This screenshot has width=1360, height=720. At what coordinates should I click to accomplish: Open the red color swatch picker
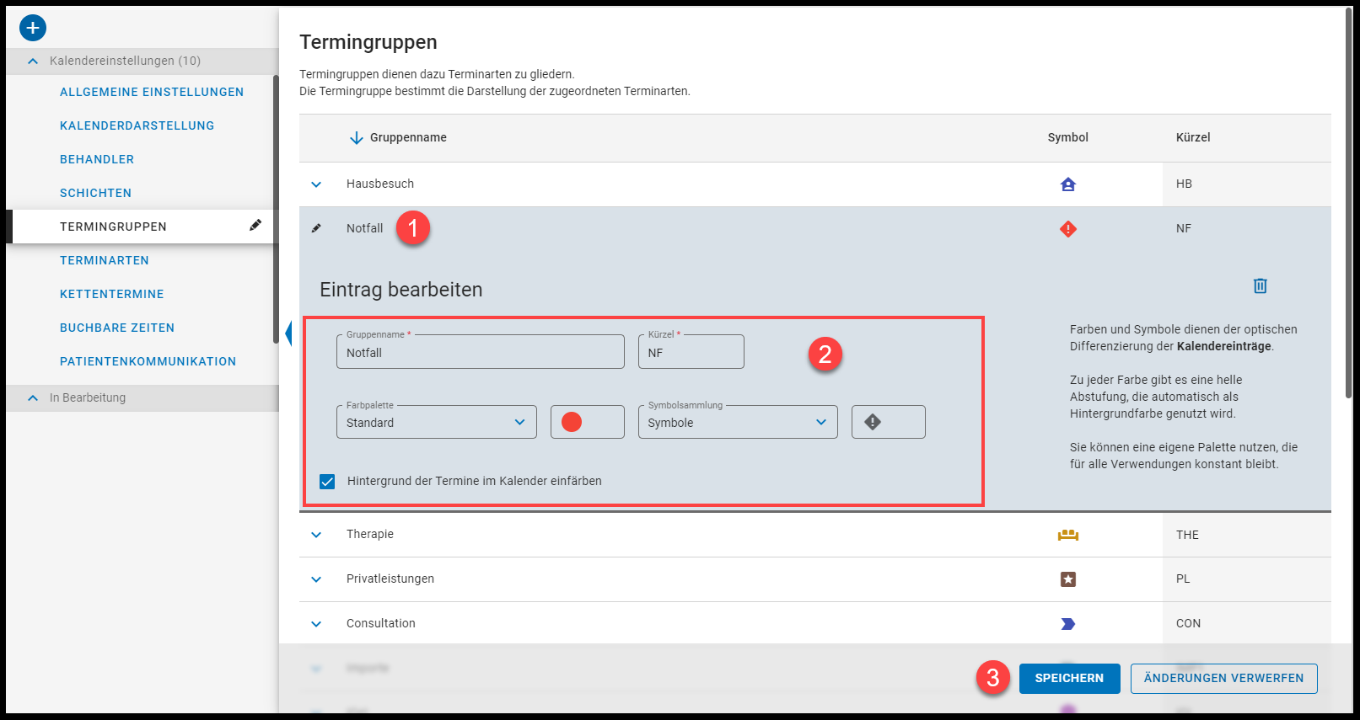(x=587, y=422)
